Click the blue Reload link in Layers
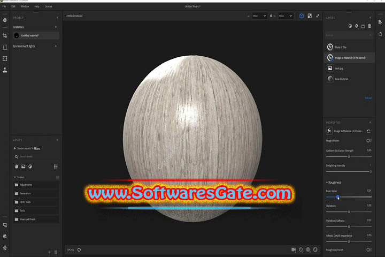The height and width of the screenshot is (257, 385). [x=368, y=98]
